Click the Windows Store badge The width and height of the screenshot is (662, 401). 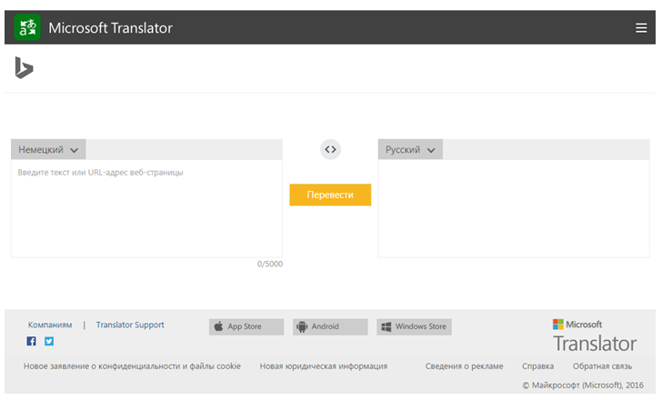(414, 326)
